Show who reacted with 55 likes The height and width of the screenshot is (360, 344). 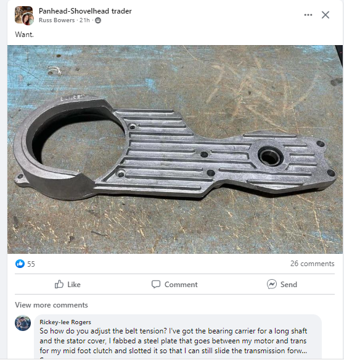pos(31,264)
